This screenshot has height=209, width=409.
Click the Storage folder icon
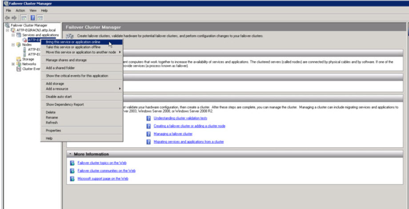tap(19, 59)
